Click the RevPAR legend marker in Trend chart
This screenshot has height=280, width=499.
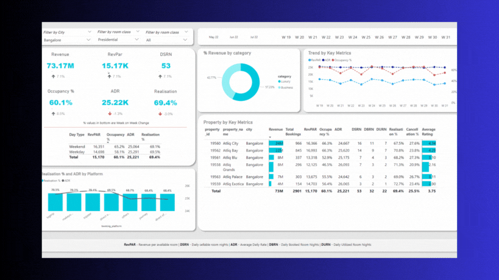tap(310, 60)
